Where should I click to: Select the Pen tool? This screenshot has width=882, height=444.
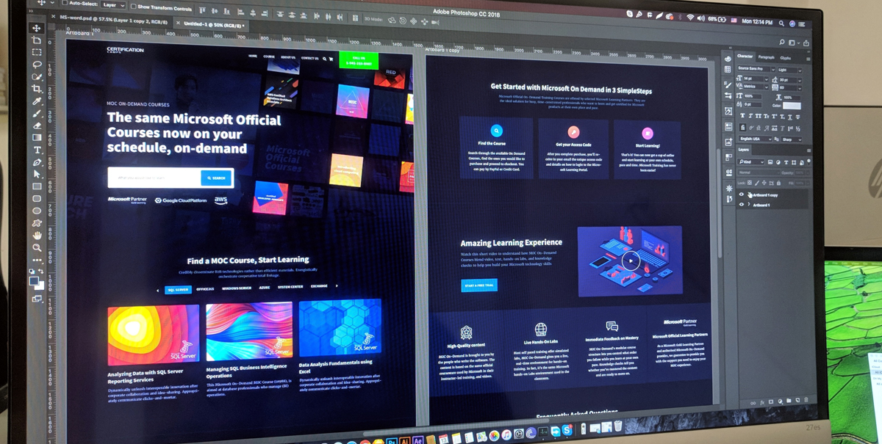pos(37,162)
